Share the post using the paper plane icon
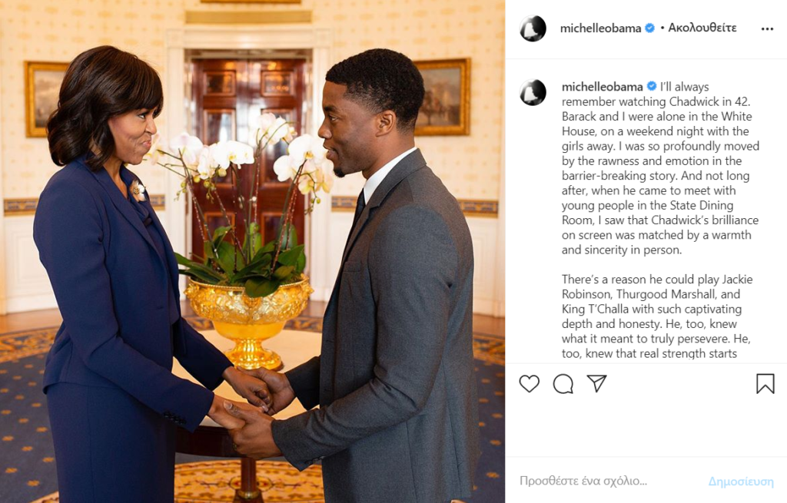The image size is (787, 503). coord(596,383)
